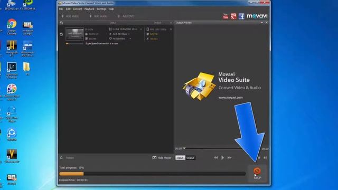
Task: Click the input duration clock icon
Action: tap(87, 34)
